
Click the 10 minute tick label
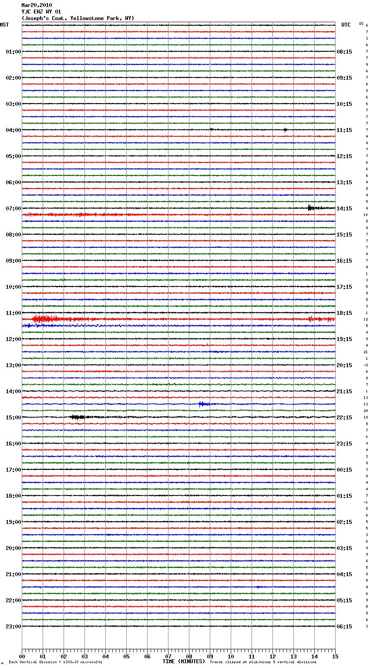tap(231, 656)
